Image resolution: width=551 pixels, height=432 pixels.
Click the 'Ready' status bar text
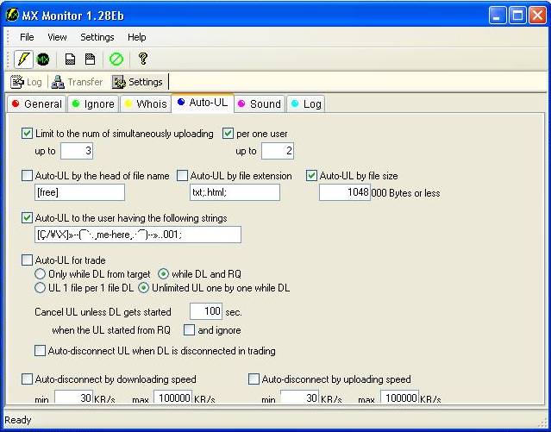(18, 420)
